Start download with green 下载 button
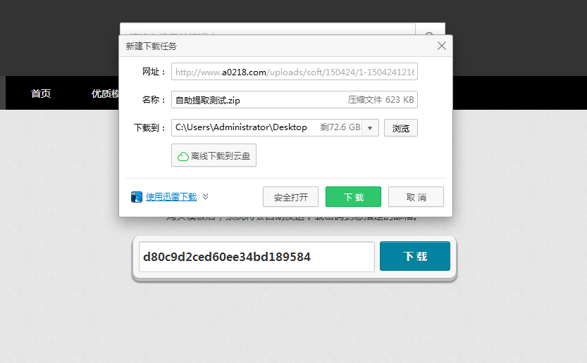The image size is (587, 363). click(353, 197)
